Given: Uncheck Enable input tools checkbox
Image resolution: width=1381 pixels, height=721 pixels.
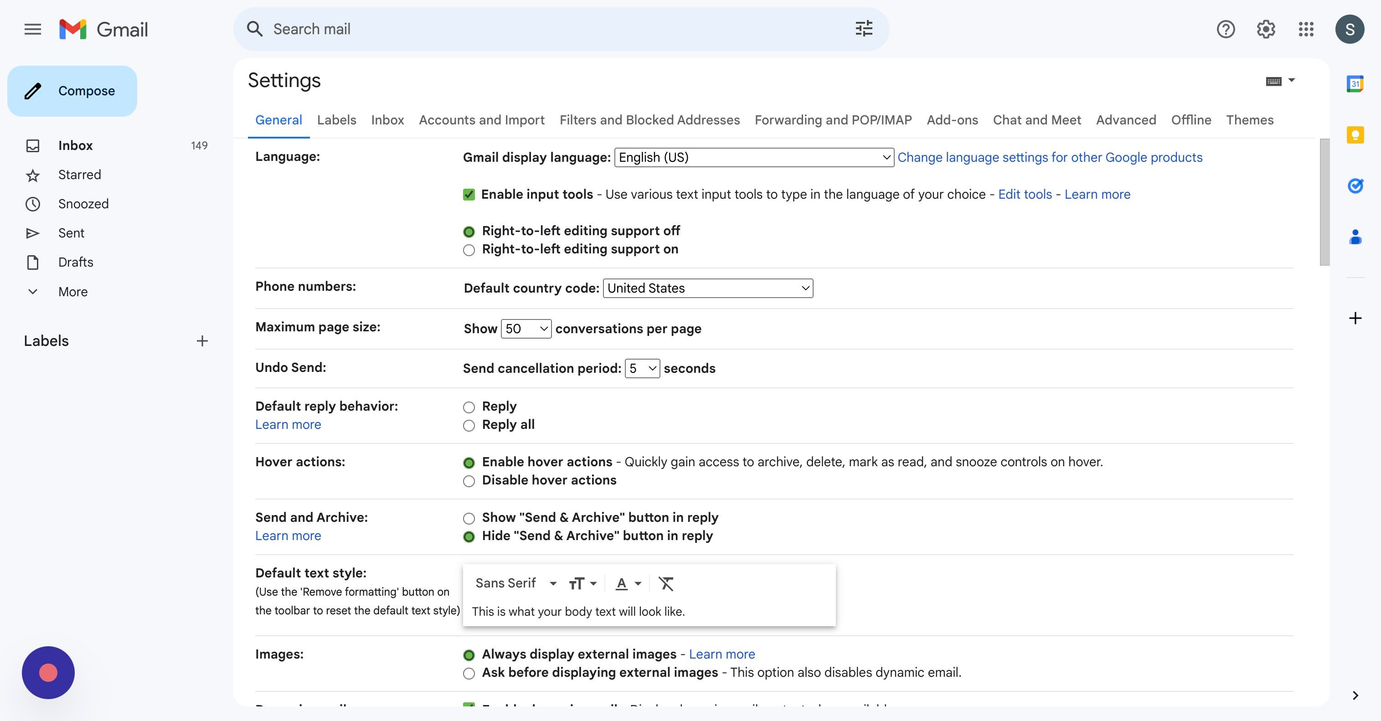Looking at the screenshot, I should (x=469, y=195).
